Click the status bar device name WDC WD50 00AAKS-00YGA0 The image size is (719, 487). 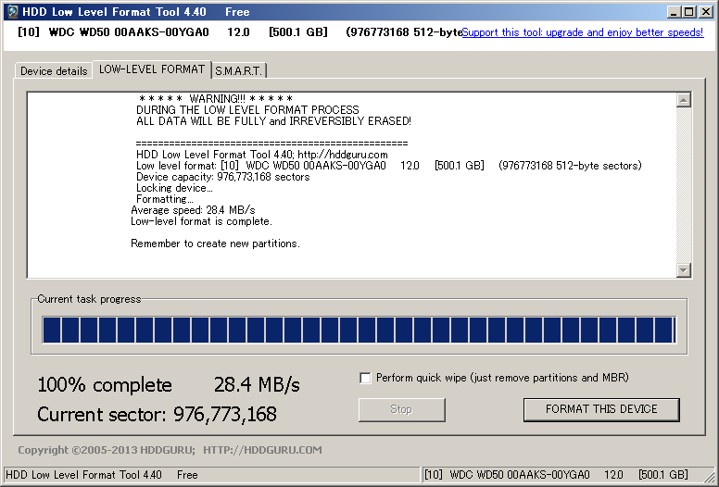tap(520, 475)
